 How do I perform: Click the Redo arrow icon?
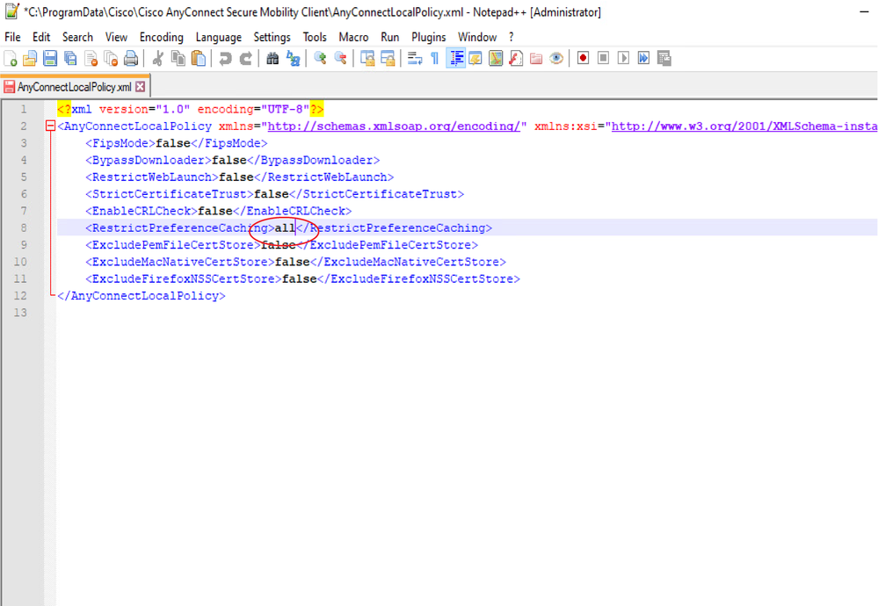point(245,58)
